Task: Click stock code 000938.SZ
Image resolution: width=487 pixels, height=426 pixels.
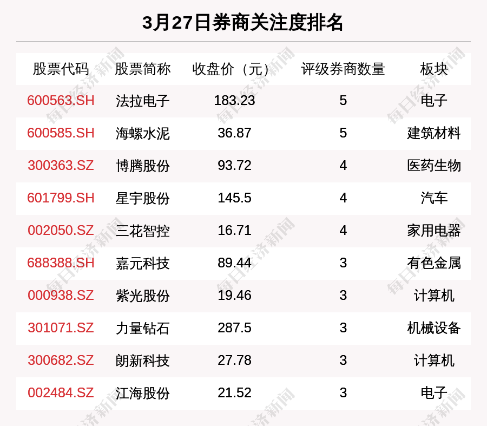Action: pyautogui.click(x=61, y=296)
